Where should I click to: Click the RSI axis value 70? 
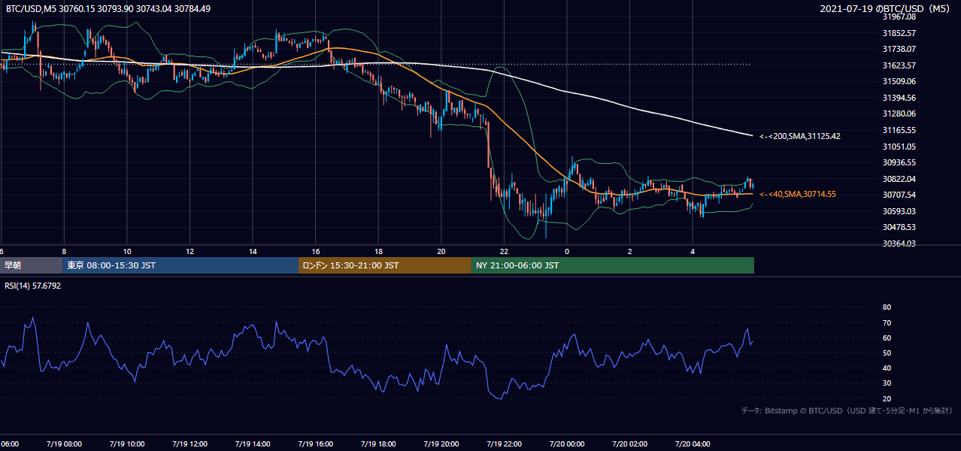(x=887, y=322)
